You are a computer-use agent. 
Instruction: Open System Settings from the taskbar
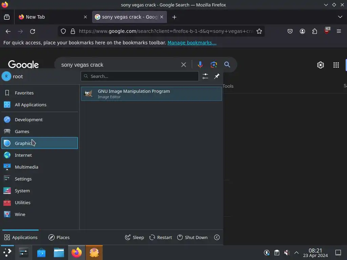tap(23, 253)
